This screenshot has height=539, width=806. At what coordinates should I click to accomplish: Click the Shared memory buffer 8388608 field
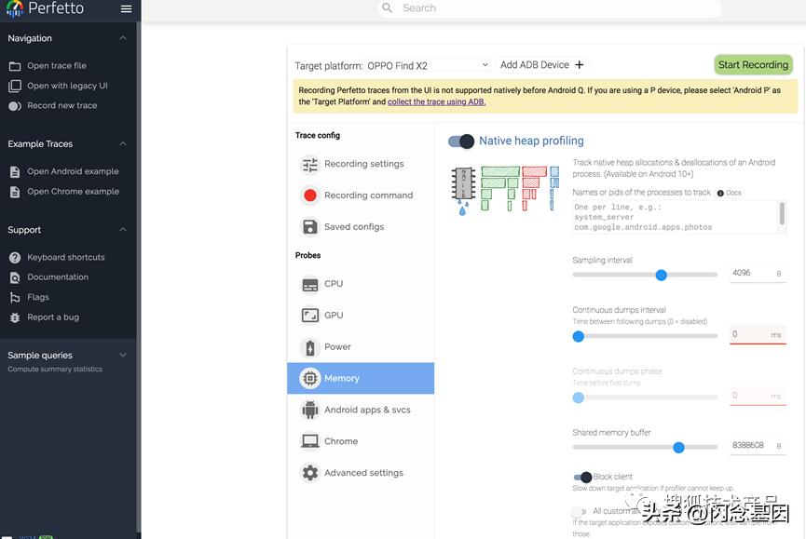[758, 446]
